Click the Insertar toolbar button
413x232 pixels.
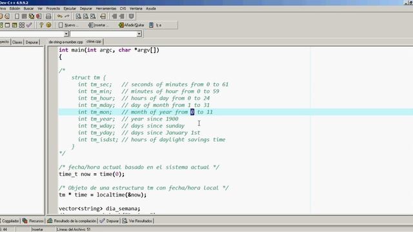[x=98, y=25]
